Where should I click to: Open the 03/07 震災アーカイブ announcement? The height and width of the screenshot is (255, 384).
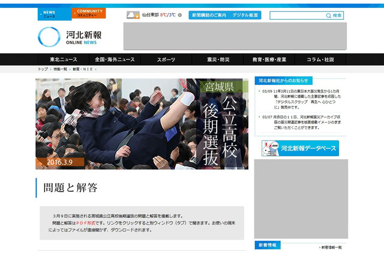coord(301,122)
